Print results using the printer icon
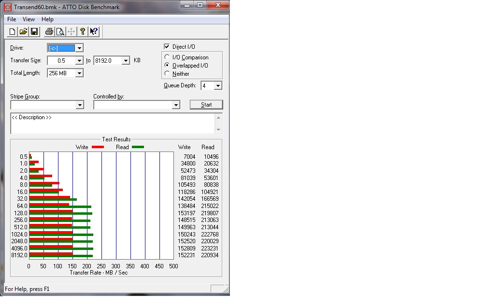This screenshot has width=487, height=304. coord(49,32)
